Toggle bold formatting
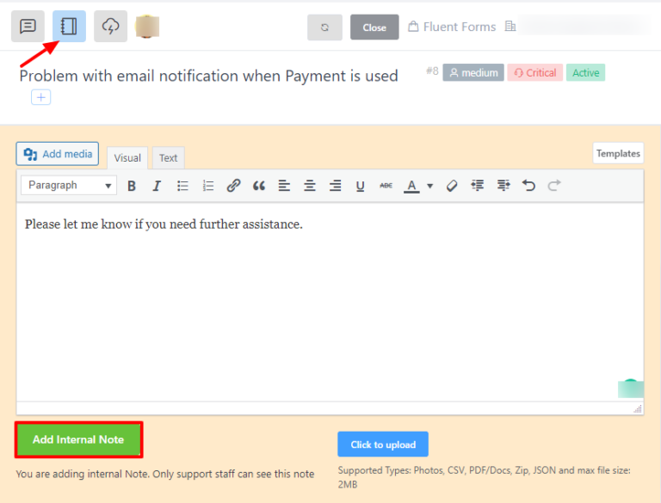Image resolution: width=661 pixels, height=503 pixels. coord(132,186)
